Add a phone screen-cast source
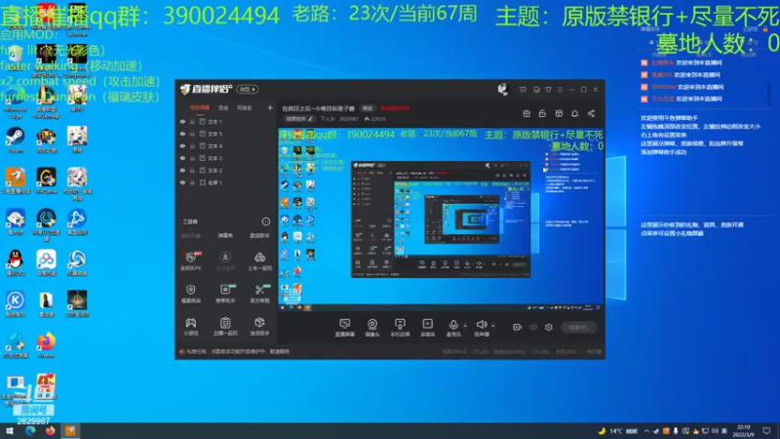 (x=400, y=328)
